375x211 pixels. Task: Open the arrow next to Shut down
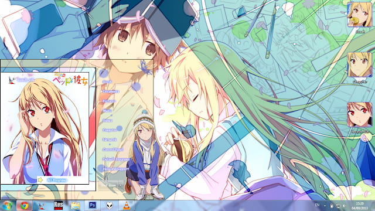point(121,185)
